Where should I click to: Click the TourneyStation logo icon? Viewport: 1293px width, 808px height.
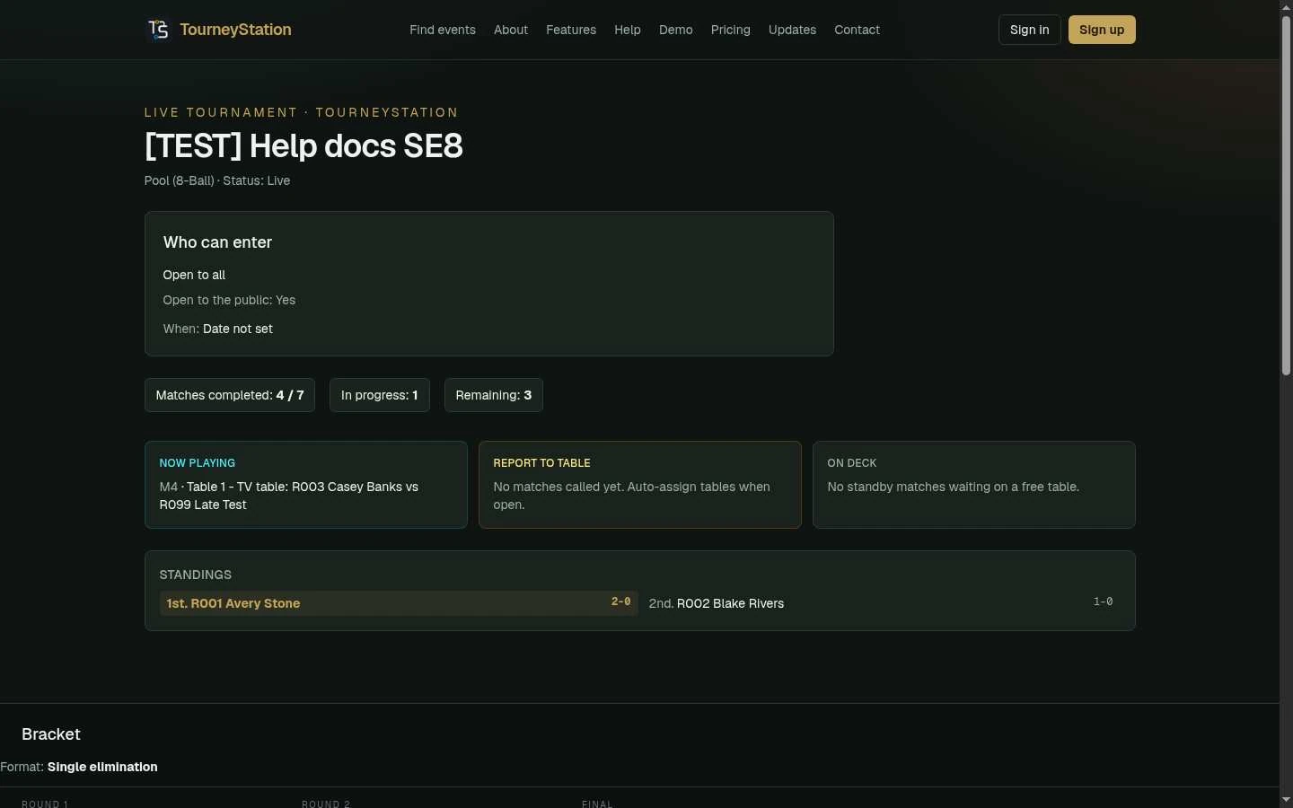(x=158, y=30)
